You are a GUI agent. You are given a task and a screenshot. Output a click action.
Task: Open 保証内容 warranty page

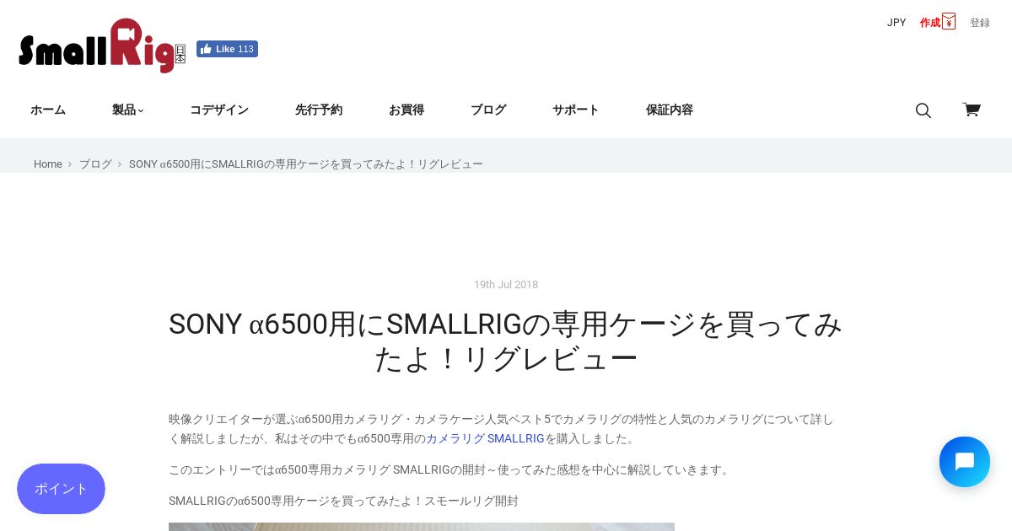[670, 110]
